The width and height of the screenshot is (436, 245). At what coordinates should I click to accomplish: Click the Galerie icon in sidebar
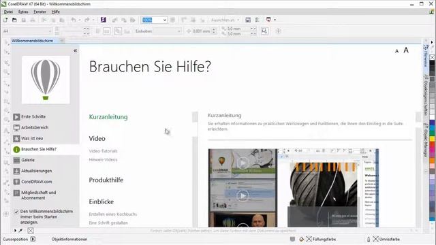(x=16, y=160)
